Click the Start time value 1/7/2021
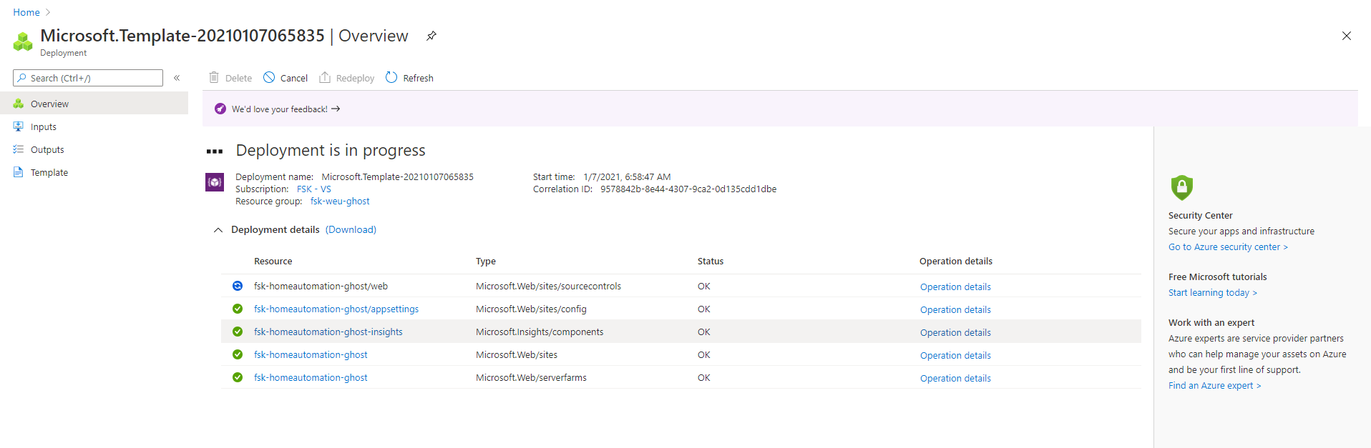 pos(627,177)
